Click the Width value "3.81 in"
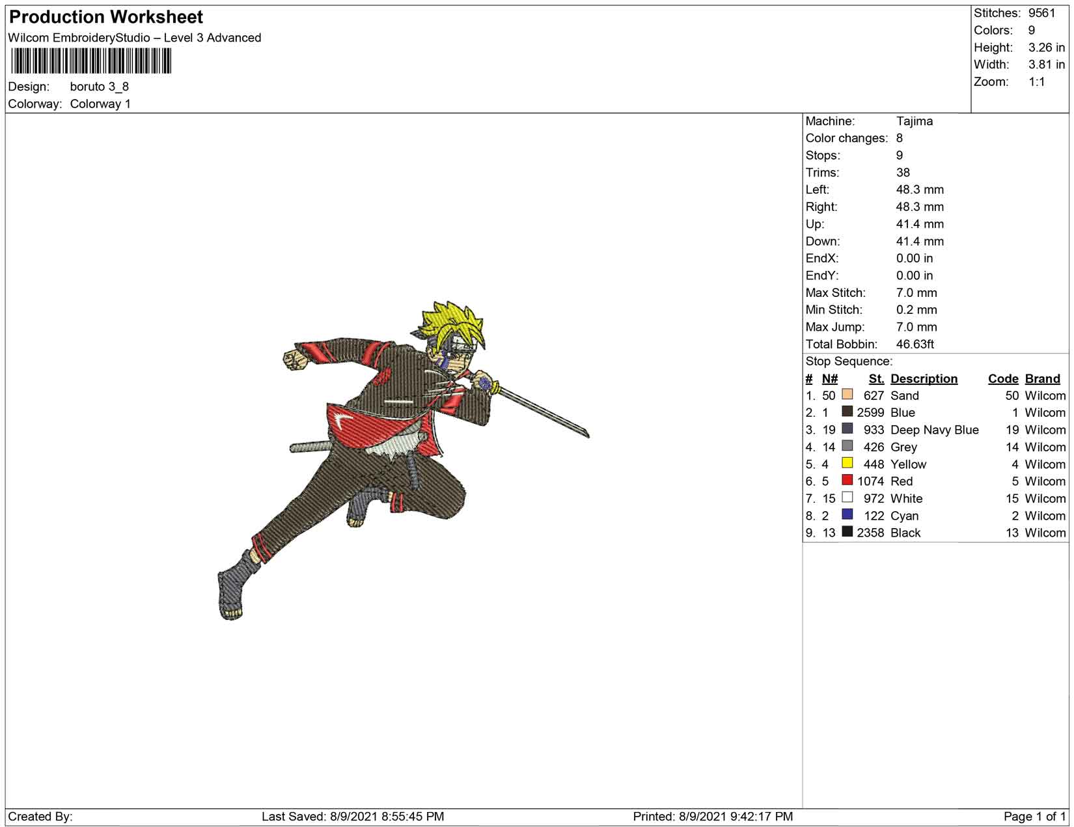 tap(1047, 64)
